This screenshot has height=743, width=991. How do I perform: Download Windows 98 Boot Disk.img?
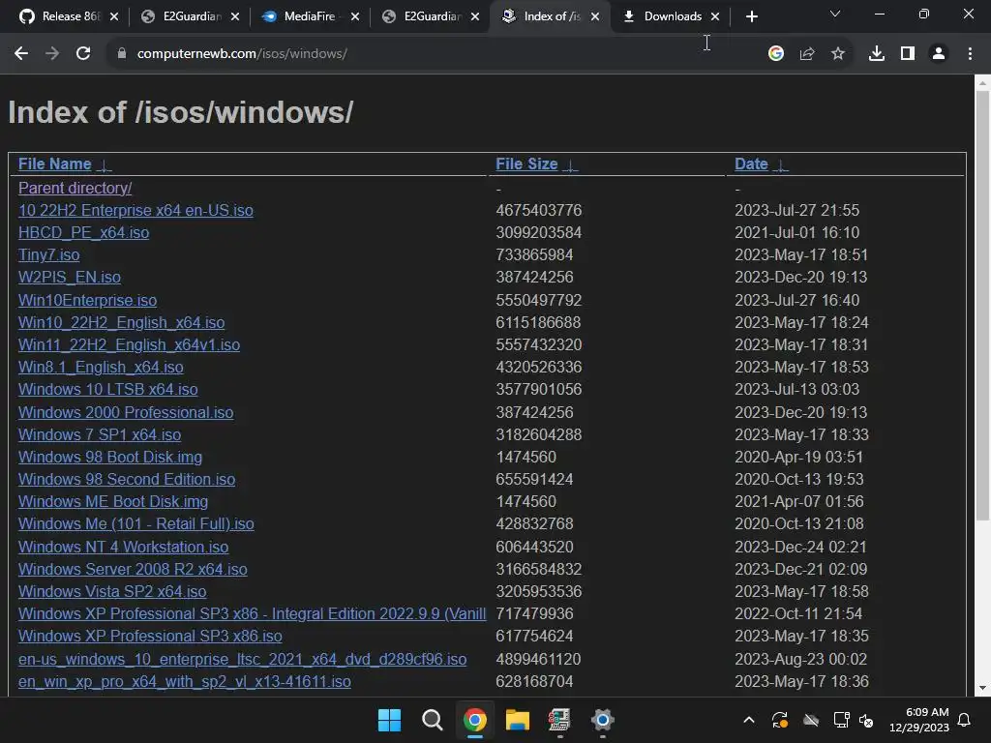click(x=110, y=457)
